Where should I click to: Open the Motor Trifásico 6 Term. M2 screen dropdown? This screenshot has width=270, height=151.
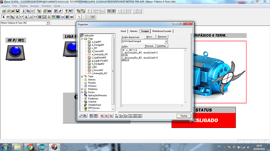pyautogui.click(x=47, y=23)
